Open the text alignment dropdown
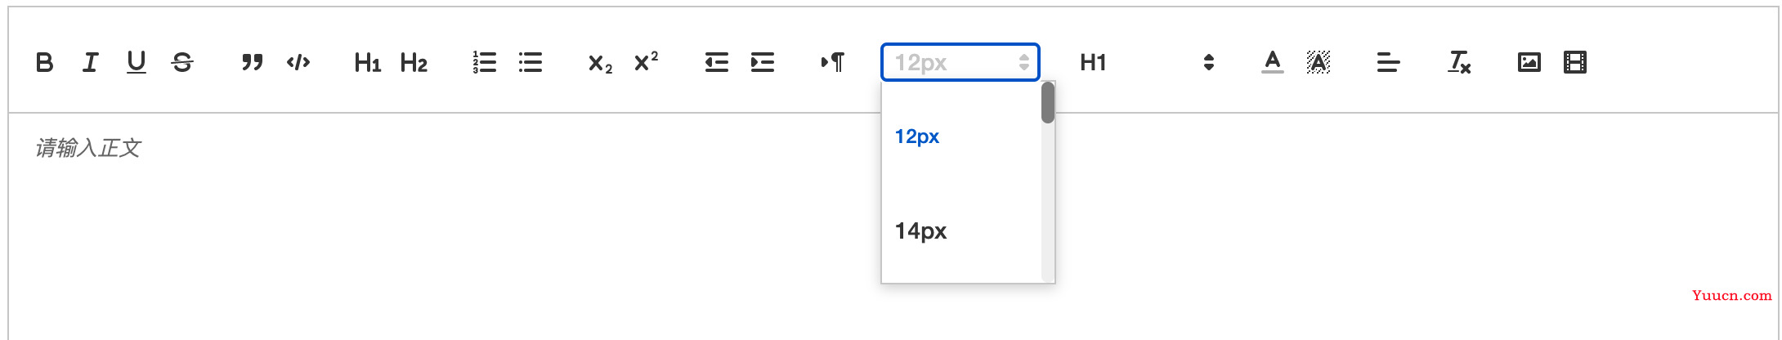Viewport: 1782px width, 340px height. (x=1389, y=62)
